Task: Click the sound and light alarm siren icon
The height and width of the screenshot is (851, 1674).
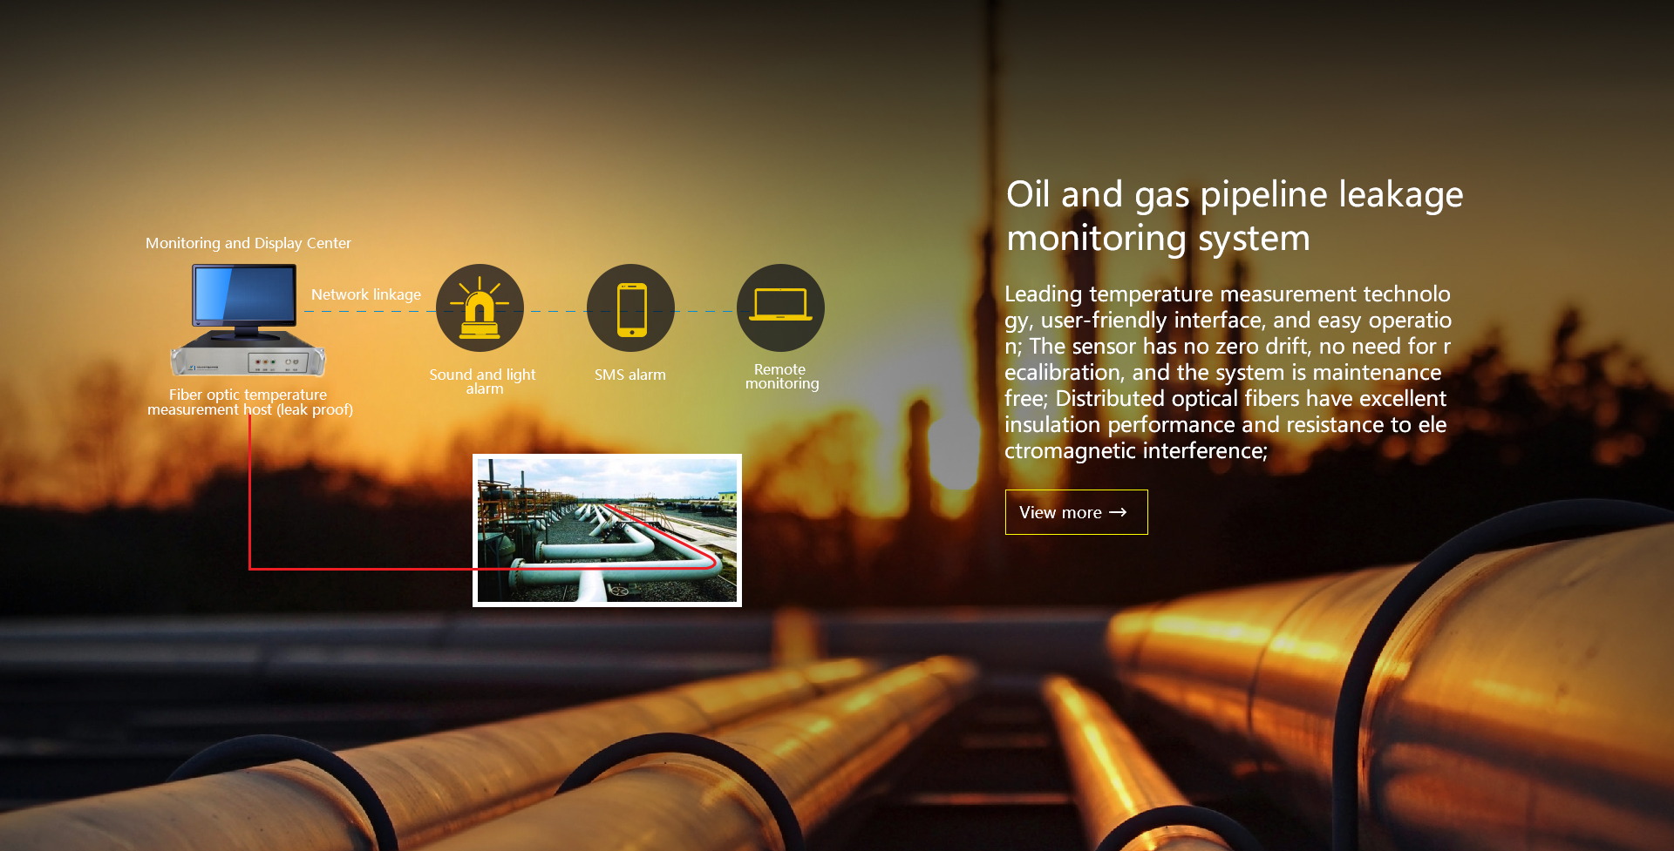Action: [480, 308]
